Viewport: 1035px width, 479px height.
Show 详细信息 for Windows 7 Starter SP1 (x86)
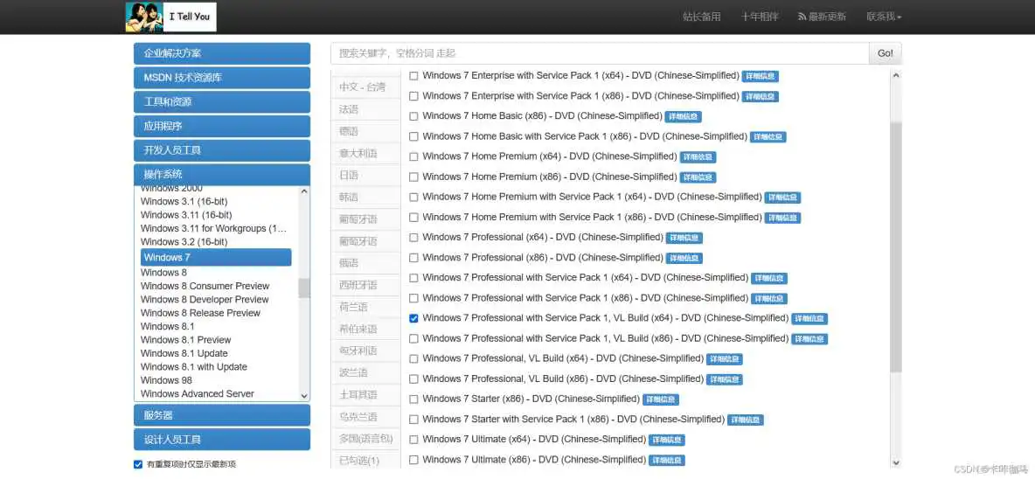(746, 420)
